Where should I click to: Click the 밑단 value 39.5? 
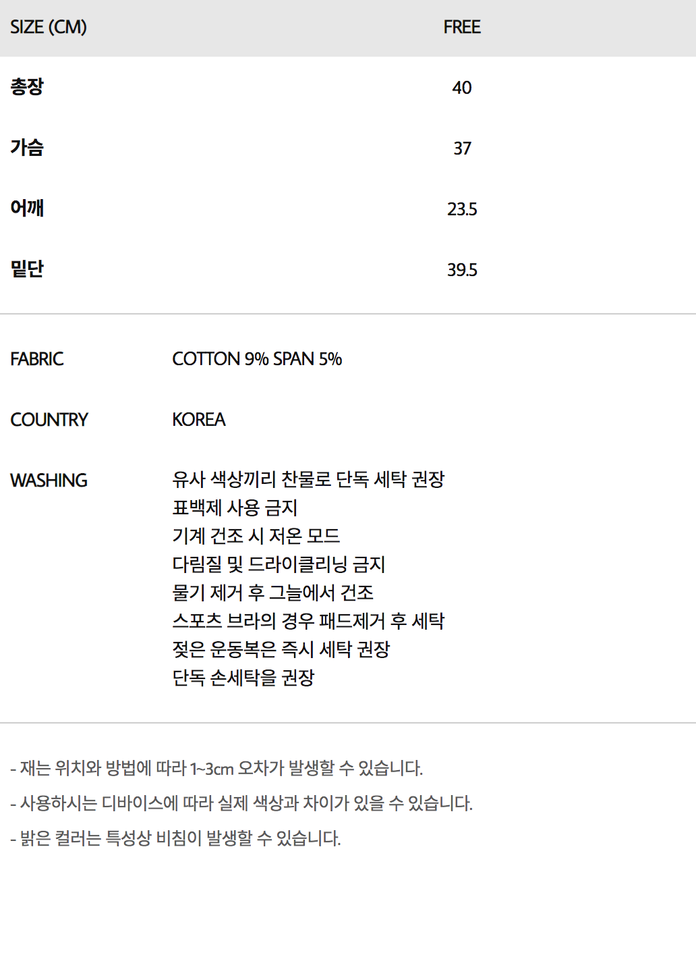point(462,270)
